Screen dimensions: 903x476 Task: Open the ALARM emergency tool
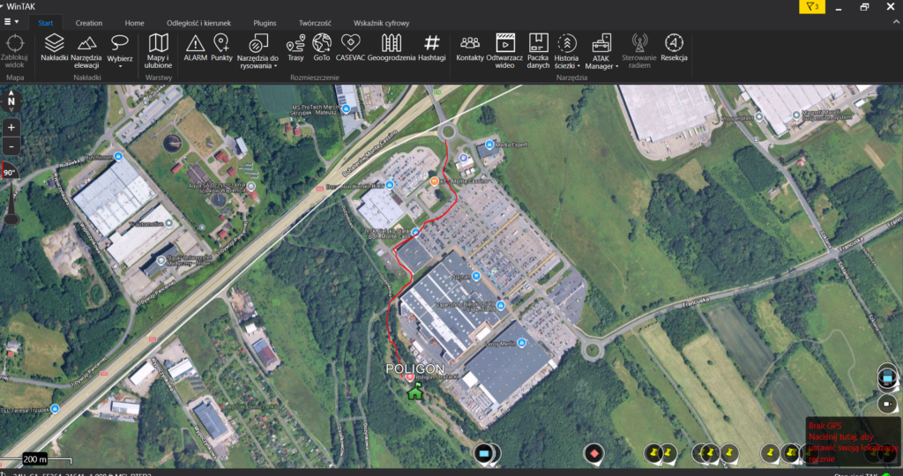pyautogui.click(x=195, y=48)
